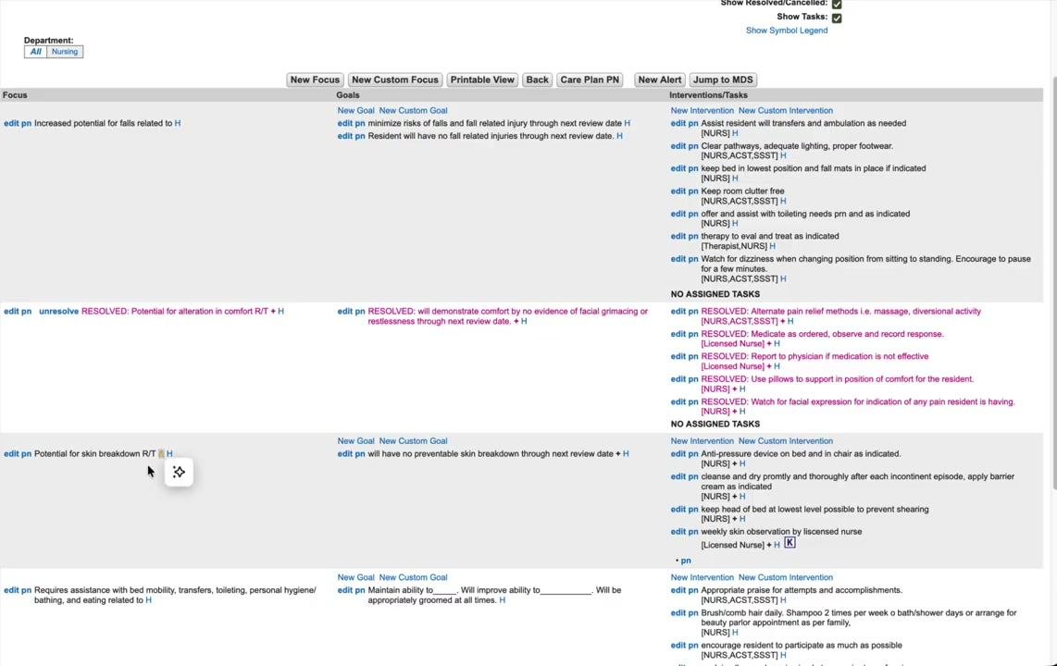Edit the RESOLVED Medicate as ordered intervention
The height and width of the screenshot is (666, 1057).
click(678, 334)
